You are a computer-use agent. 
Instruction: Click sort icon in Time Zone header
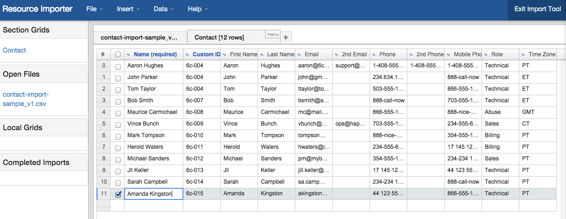[x=523, y=55]
